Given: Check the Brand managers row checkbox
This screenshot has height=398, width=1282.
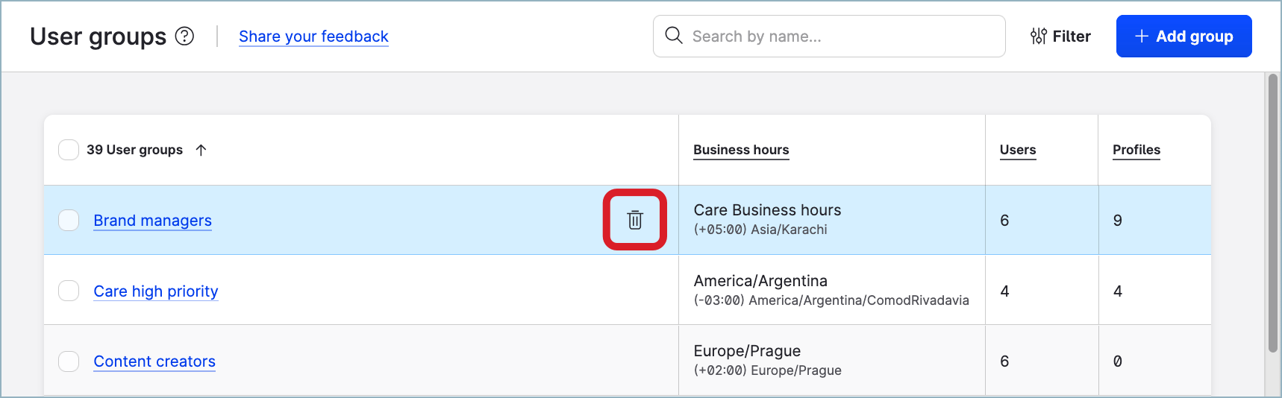Looking at the screenshot, I should pyautogui.click(x=69, y=220).
